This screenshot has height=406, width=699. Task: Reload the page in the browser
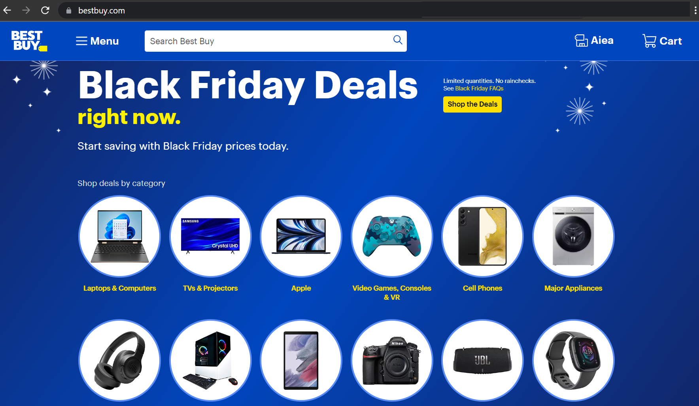click(x=45, y=10)
